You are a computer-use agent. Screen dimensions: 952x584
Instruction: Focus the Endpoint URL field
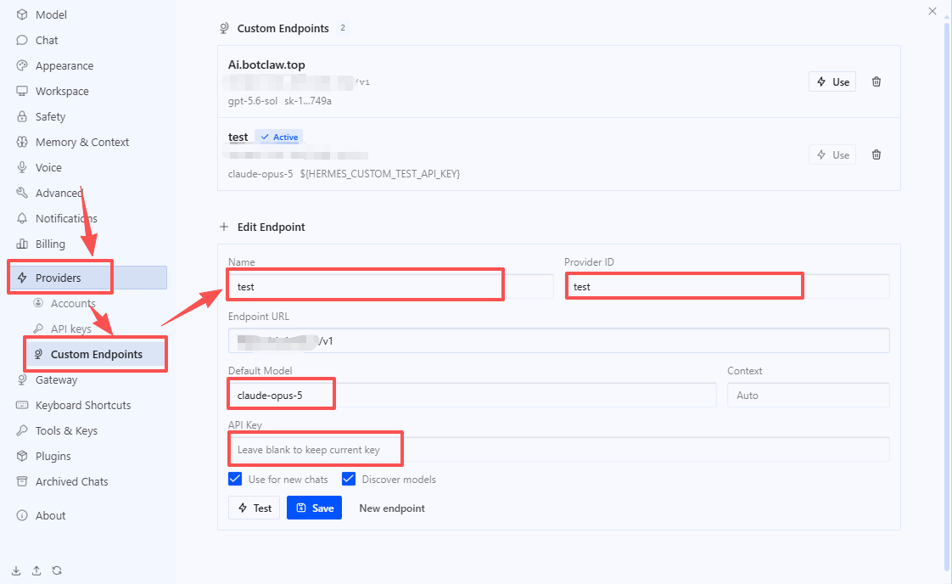click(559, 340)
